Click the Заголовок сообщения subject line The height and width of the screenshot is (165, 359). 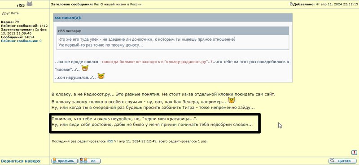coord(97,4)
